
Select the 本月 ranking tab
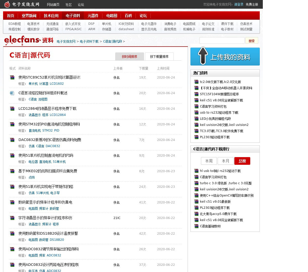point(226,161)
